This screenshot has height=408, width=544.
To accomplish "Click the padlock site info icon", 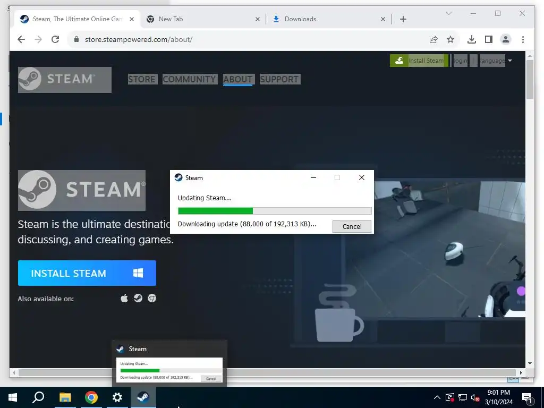I will click(x=76, y=39).
